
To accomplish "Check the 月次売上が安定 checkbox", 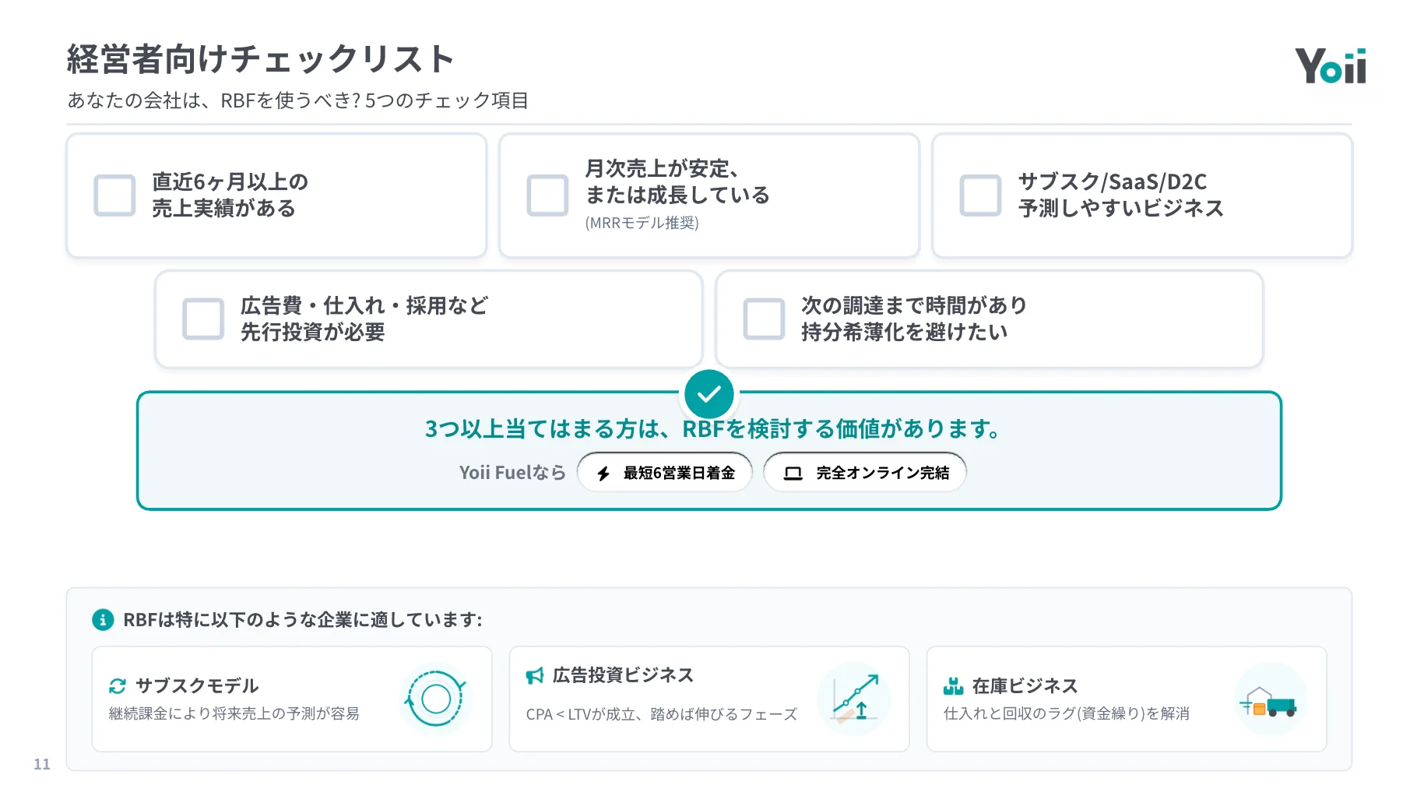I will pos(547,195).
